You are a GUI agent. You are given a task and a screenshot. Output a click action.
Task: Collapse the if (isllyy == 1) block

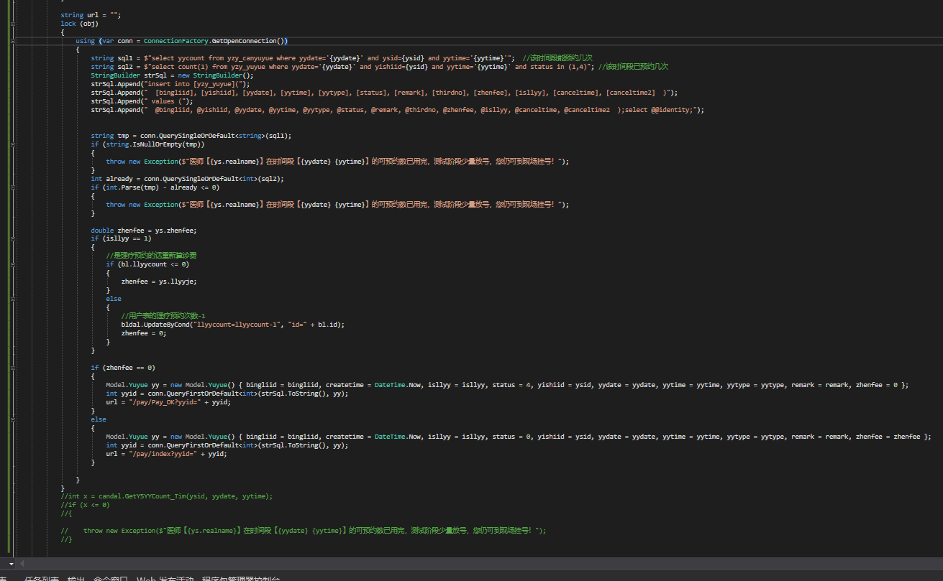coord(13,238)
